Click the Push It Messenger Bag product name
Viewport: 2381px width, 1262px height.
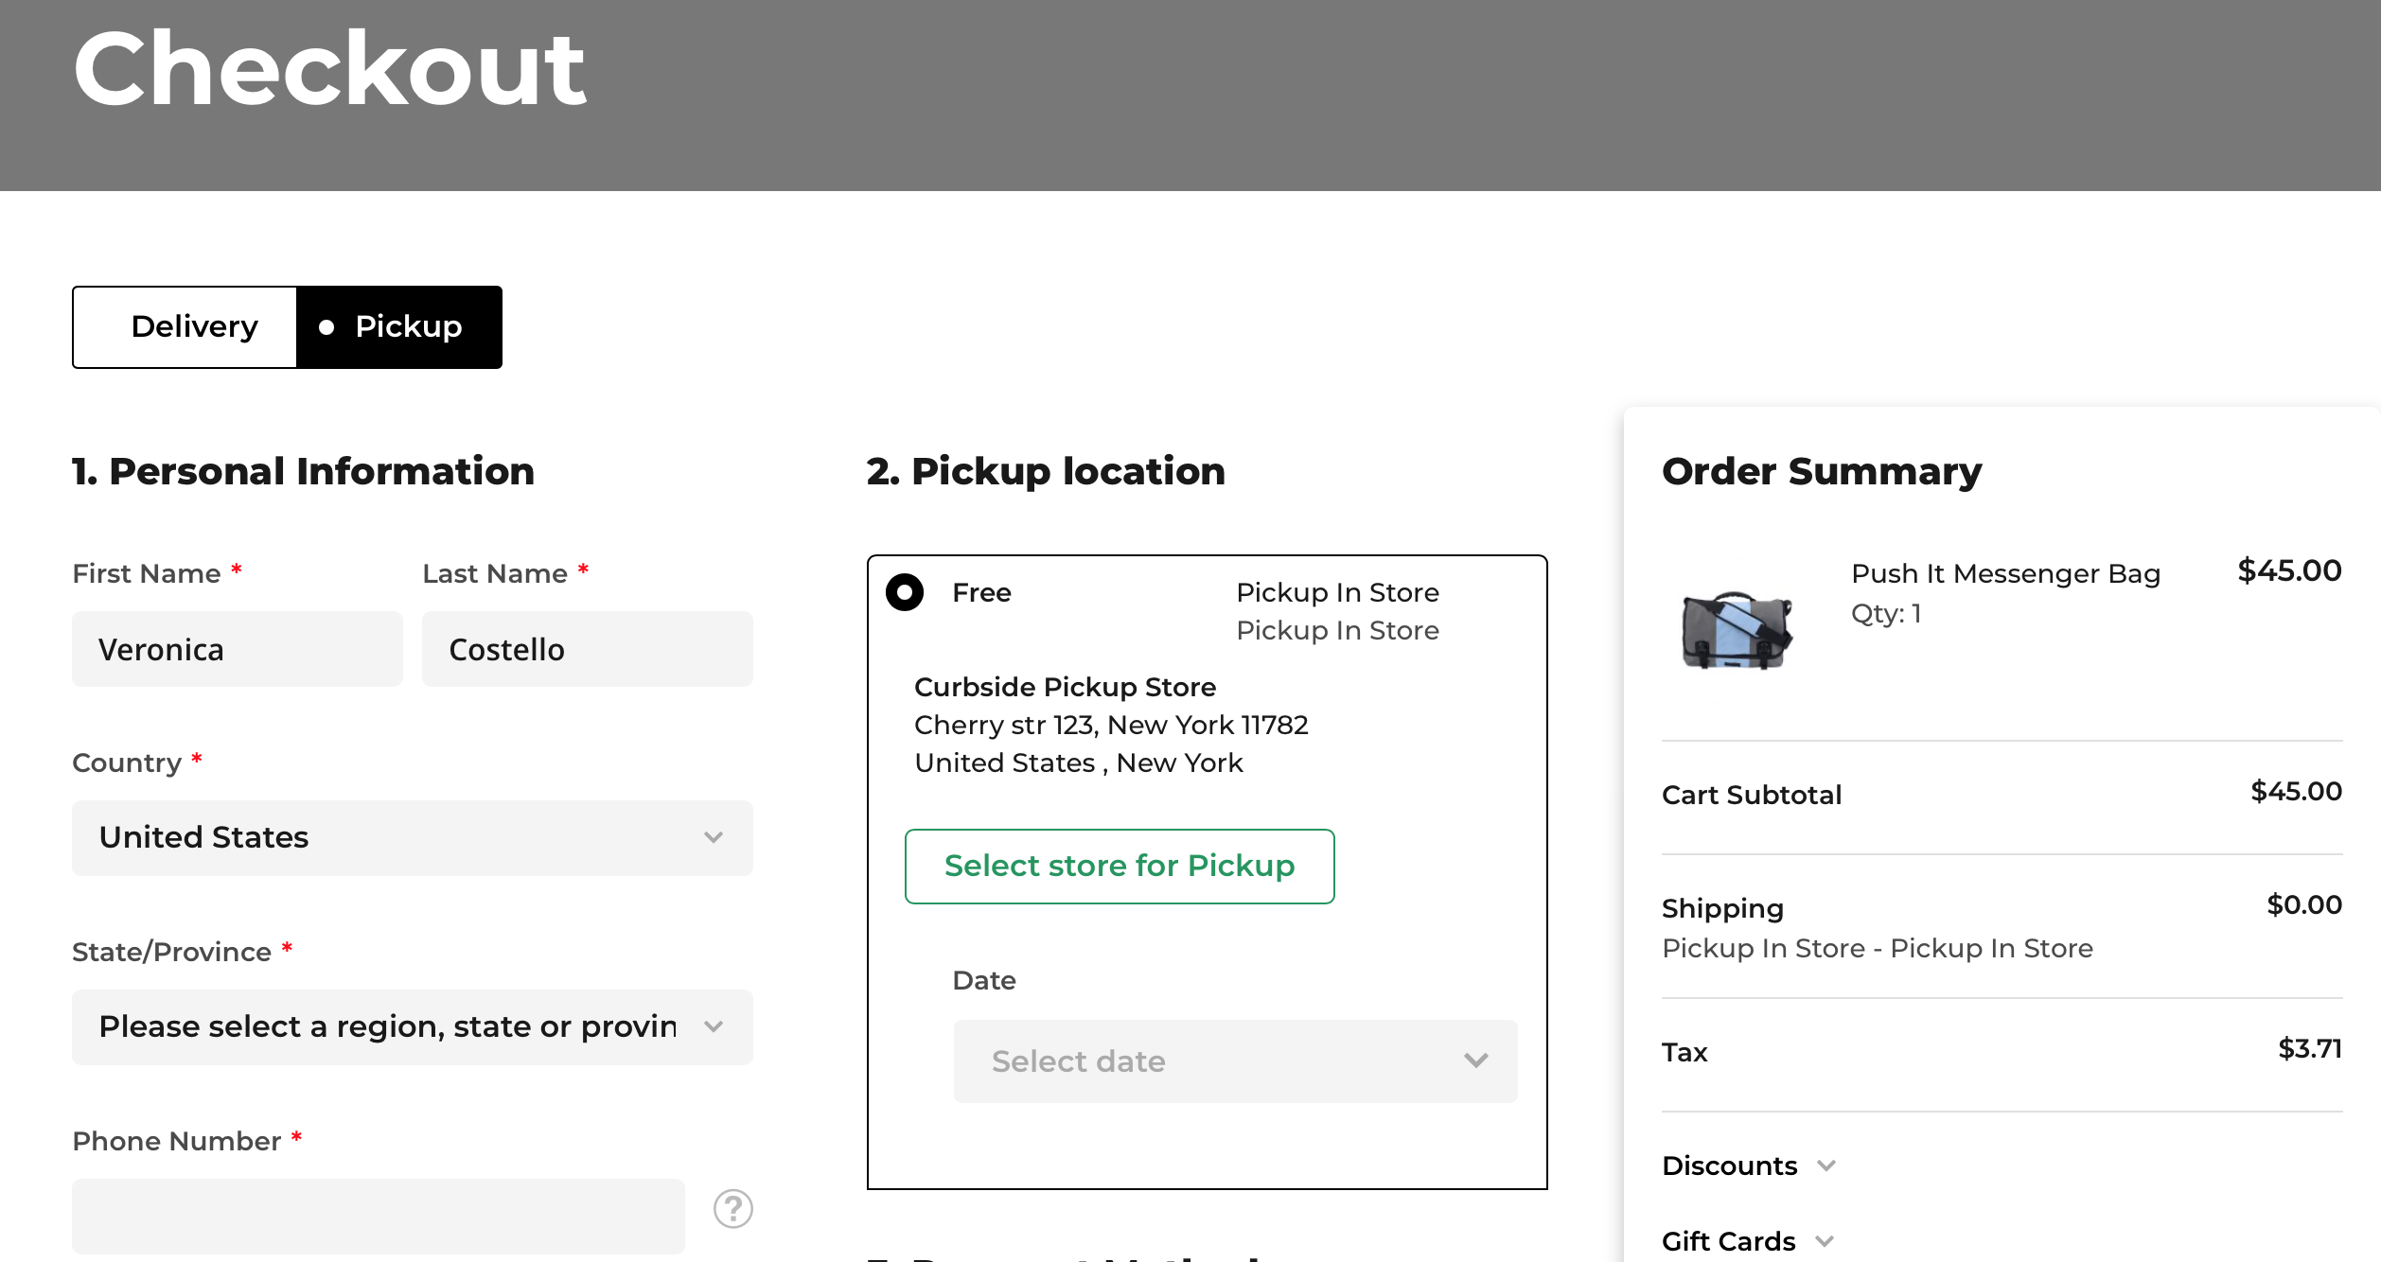tap(2005, 573)
